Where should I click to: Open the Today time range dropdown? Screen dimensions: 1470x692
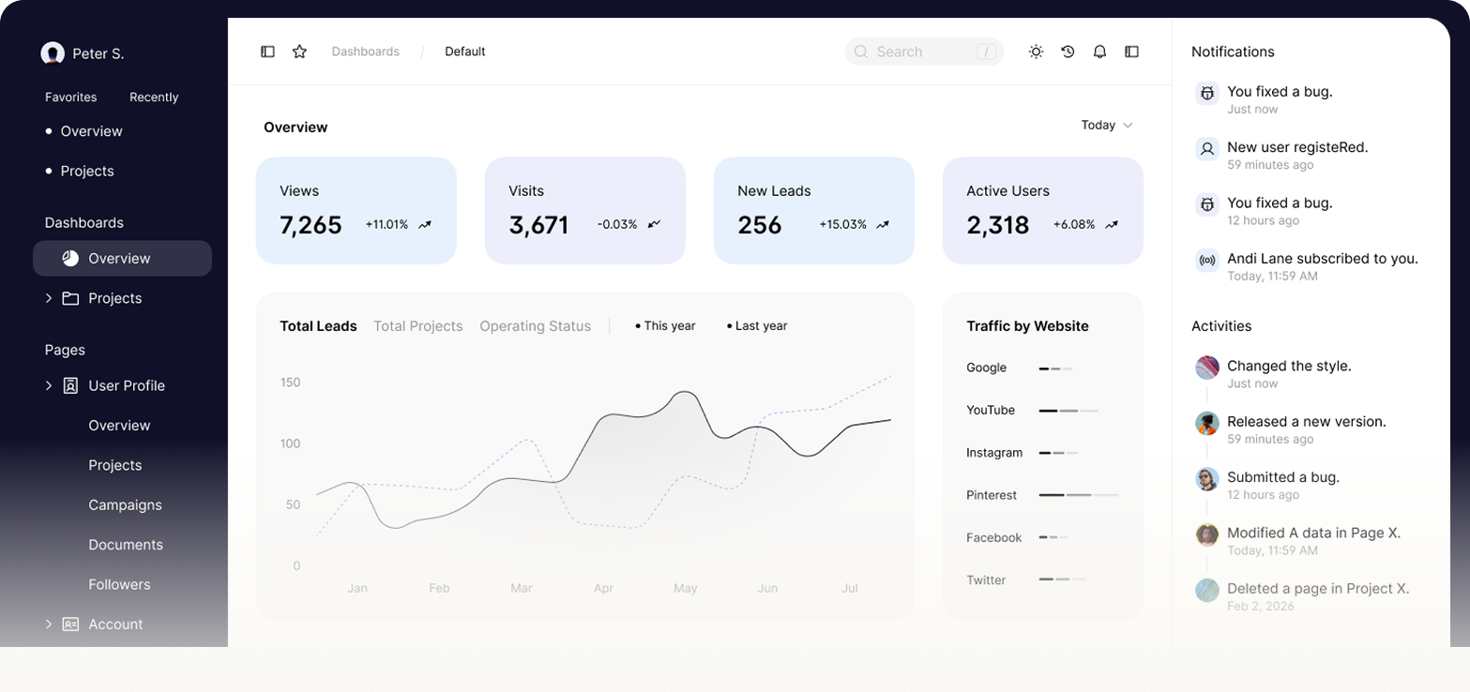[1107, 126]
